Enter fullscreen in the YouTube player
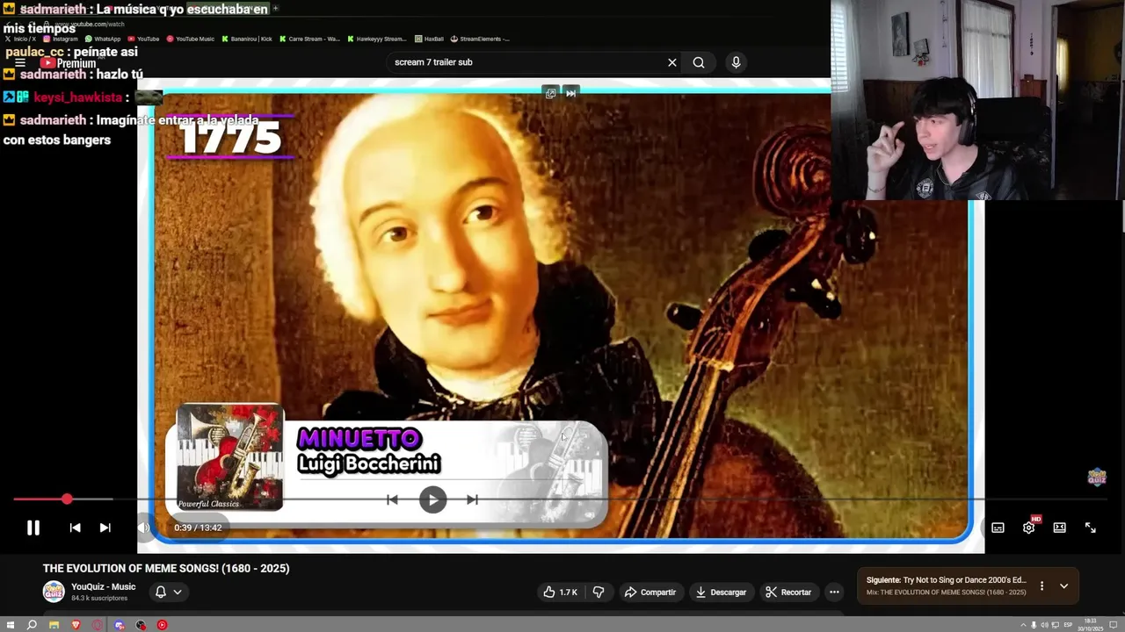Screen dimensions: 1125x632 (x=1090, y=528)
